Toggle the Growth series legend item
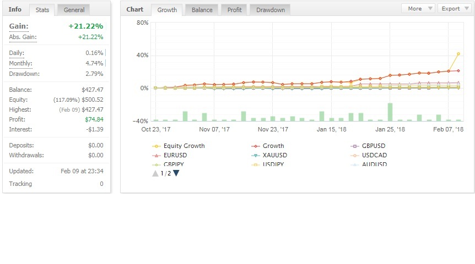Image resolution: width=475 pixels, height=264 pixels. coord(268,146)
